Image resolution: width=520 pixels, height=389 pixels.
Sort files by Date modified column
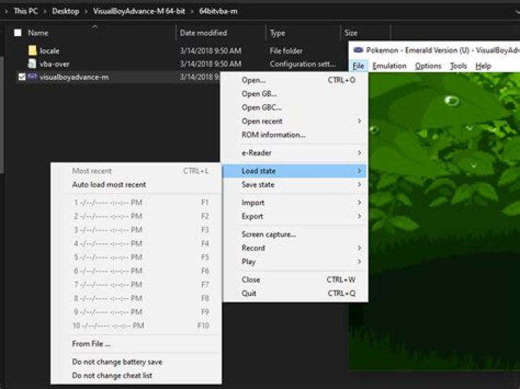coord(203,33)
